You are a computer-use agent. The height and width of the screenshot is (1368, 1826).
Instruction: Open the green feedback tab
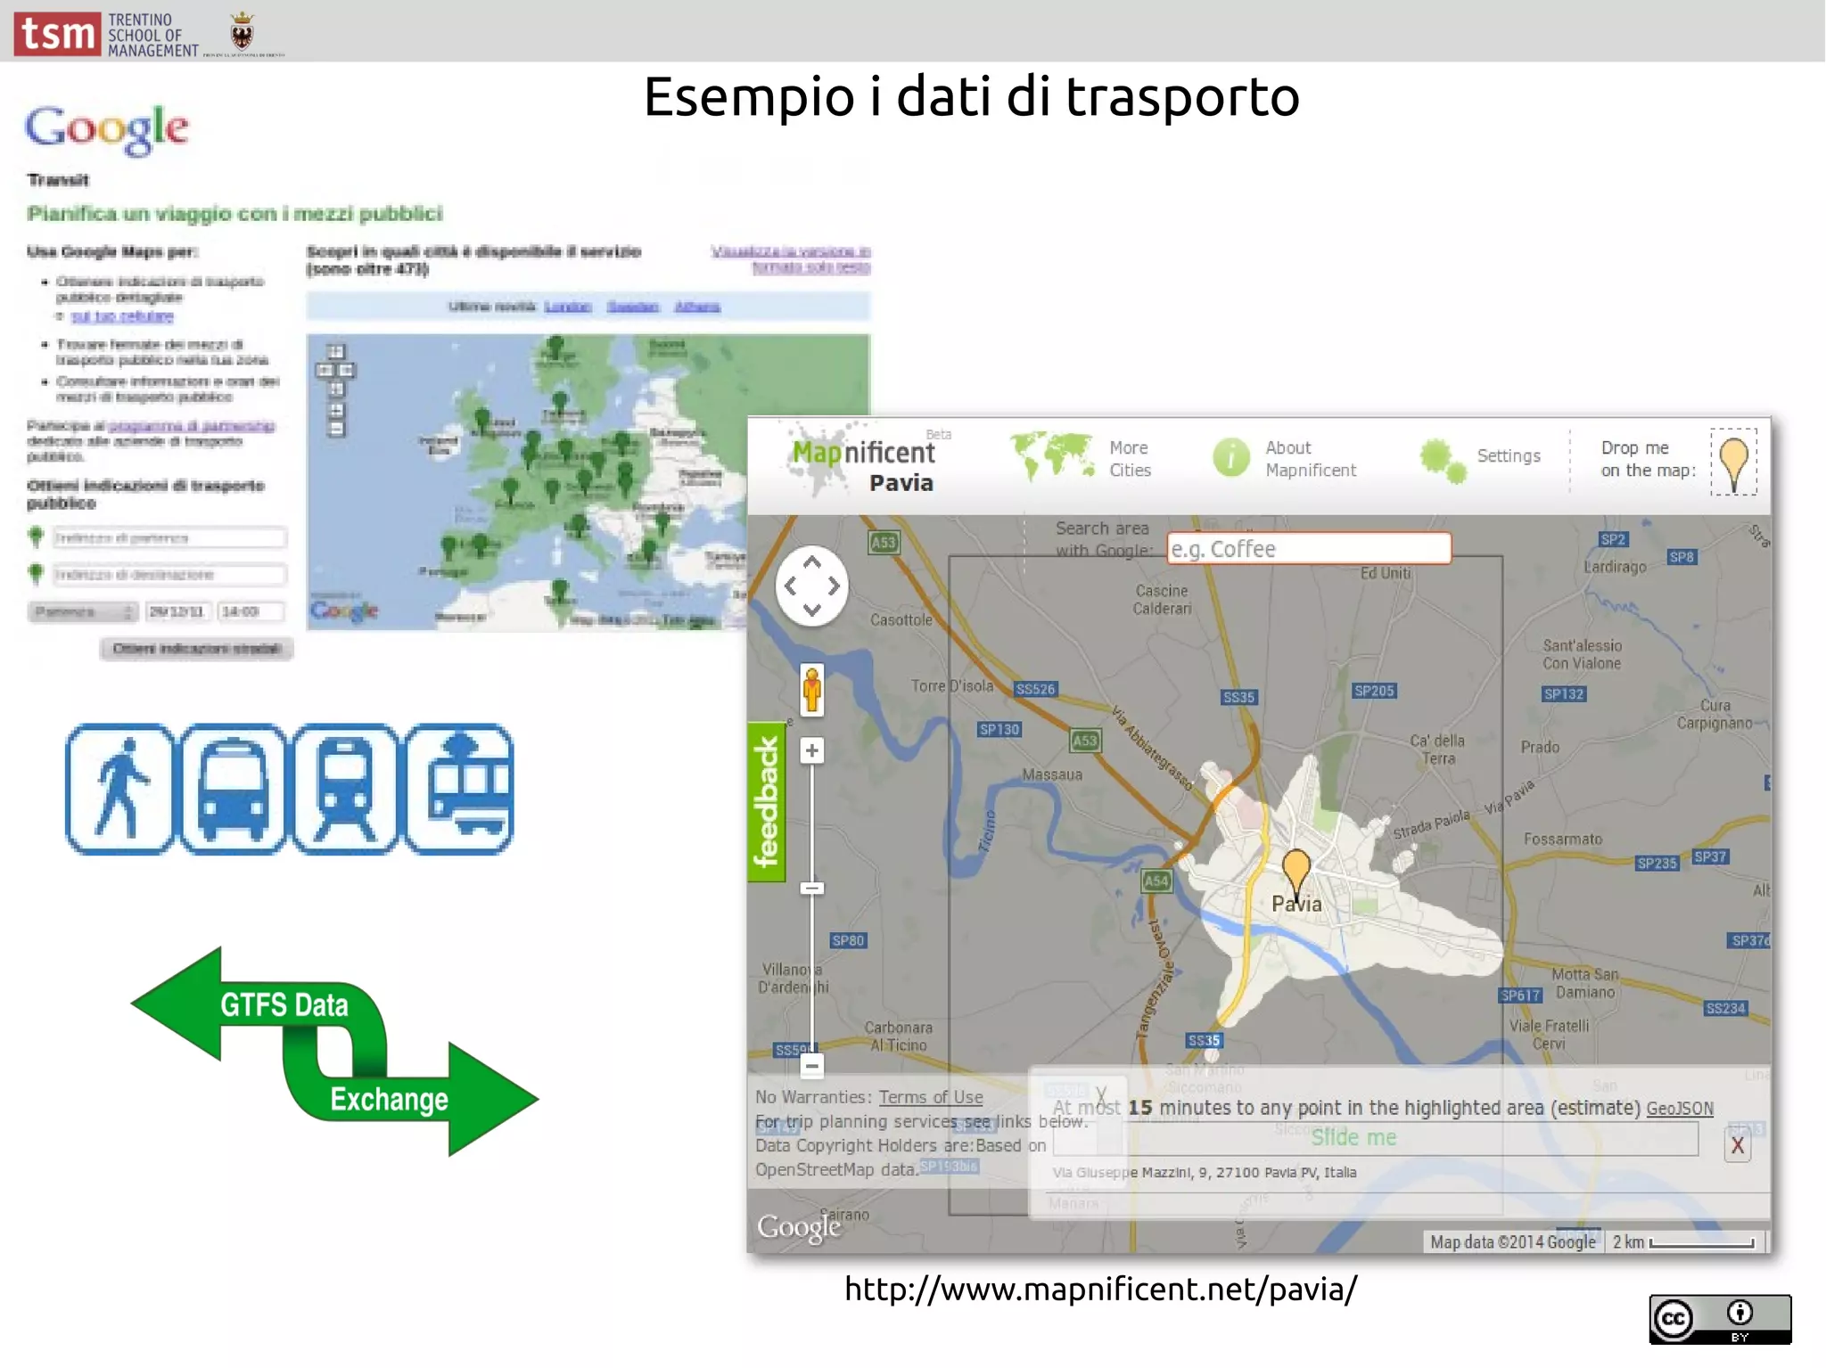click(x=766, y=801)
